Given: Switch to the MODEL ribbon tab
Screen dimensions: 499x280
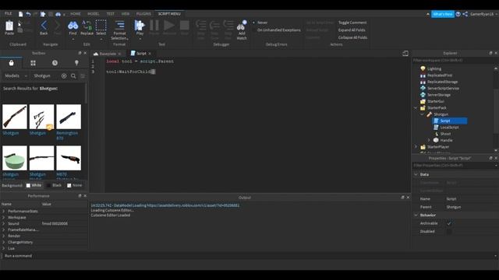Looking at the screenshot, I should tap(94, 14).
